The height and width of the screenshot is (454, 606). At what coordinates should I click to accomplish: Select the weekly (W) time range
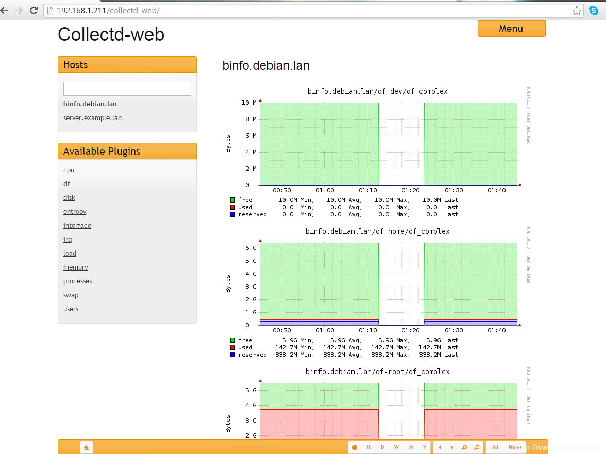(396, 447)
